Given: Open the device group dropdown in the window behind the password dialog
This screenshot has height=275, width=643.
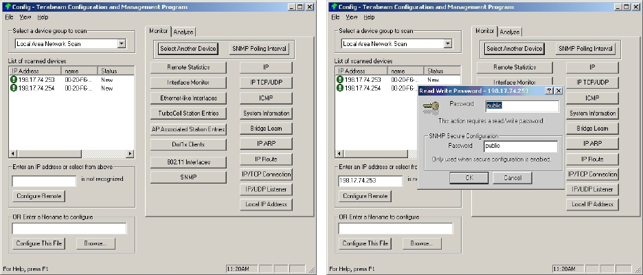Looking at the screenshot, I should [x=448, y=43].
